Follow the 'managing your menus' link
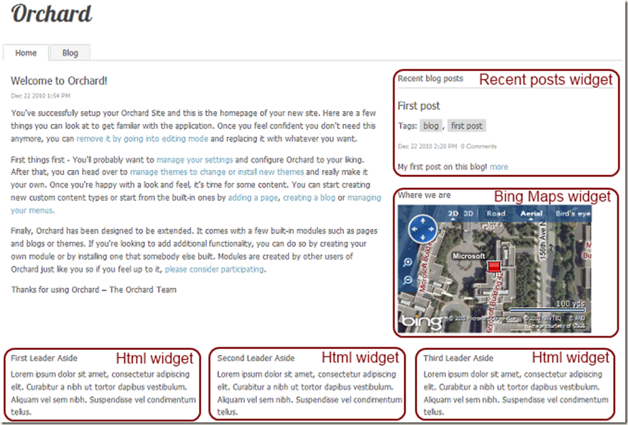The width and height of the screenshot is (628, 425). coord(364,198)
